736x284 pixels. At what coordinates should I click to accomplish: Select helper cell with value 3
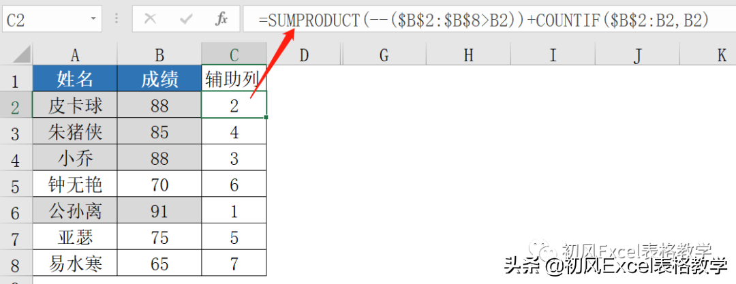(x=234, y=157)
